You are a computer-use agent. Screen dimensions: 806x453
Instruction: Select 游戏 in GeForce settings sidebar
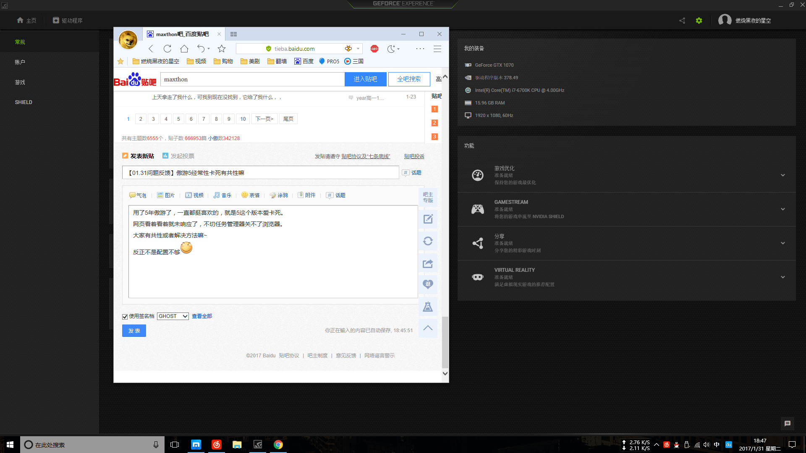[x=20, y=82]
